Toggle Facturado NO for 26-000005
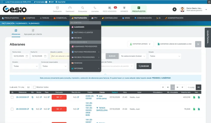 point(59,109)
